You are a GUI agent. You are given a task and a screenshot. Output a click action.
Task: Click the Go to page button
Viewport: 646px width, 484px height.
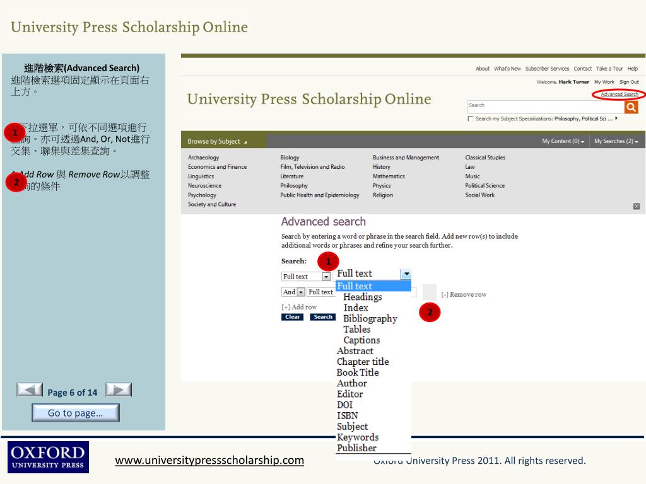point(76,413)
